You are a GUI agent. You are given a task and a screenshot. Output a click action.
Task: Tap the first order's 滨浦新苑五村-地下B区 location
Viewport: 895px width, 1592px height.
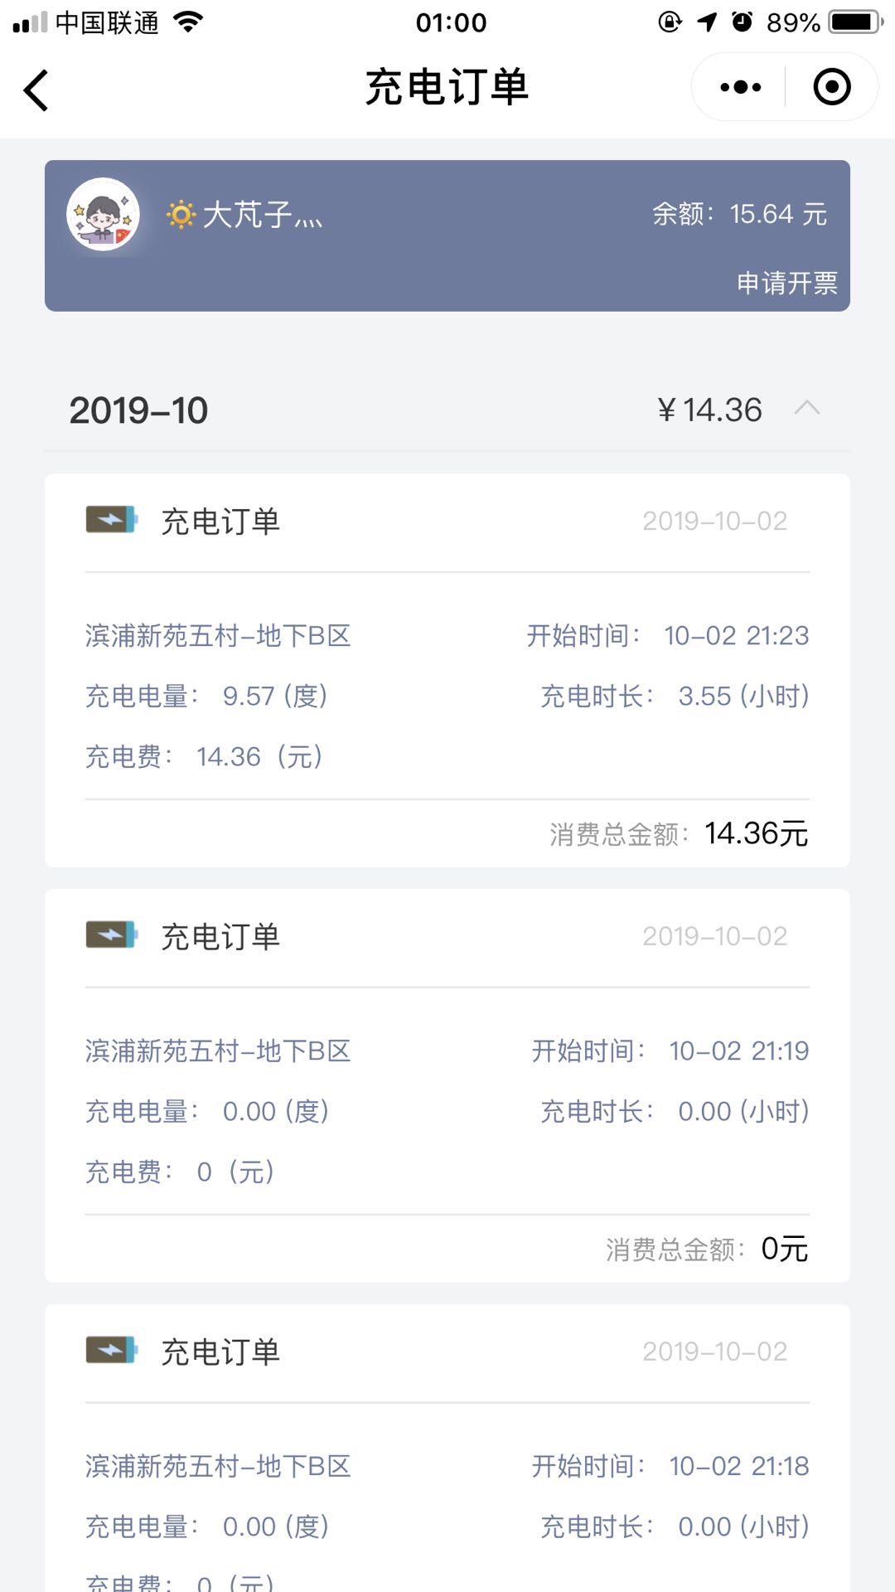(x=218, y=636)
